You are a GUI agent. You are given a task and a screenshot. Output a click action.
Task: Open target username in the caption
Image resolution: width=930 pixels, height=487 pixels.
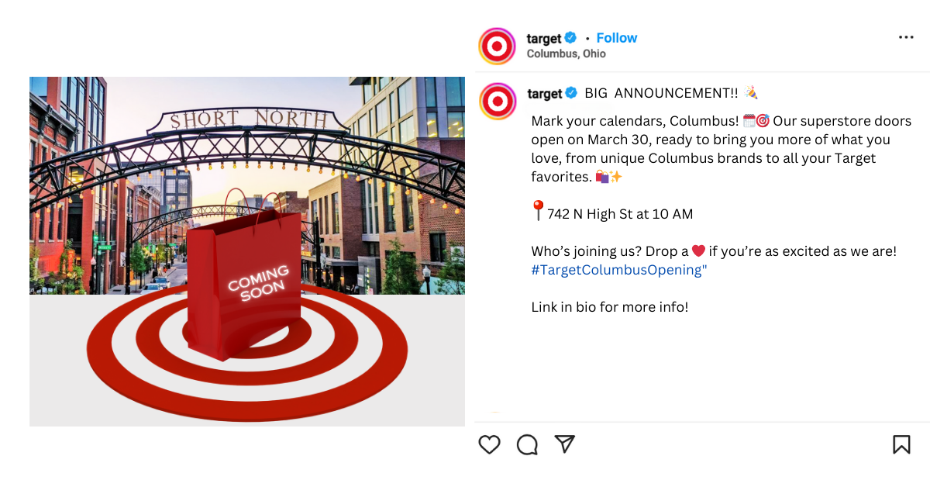545,93
